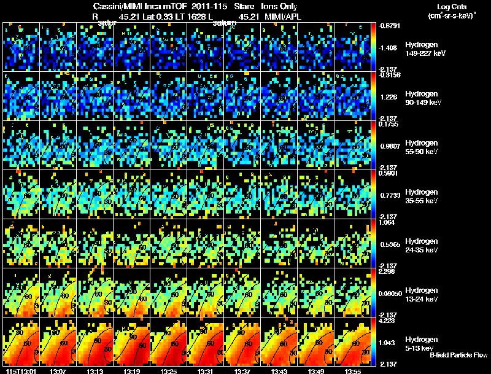491x374 pixels.
Task: Click the Hydrogen 5-13 keV panel at 13:55
Action: (352, 341)
